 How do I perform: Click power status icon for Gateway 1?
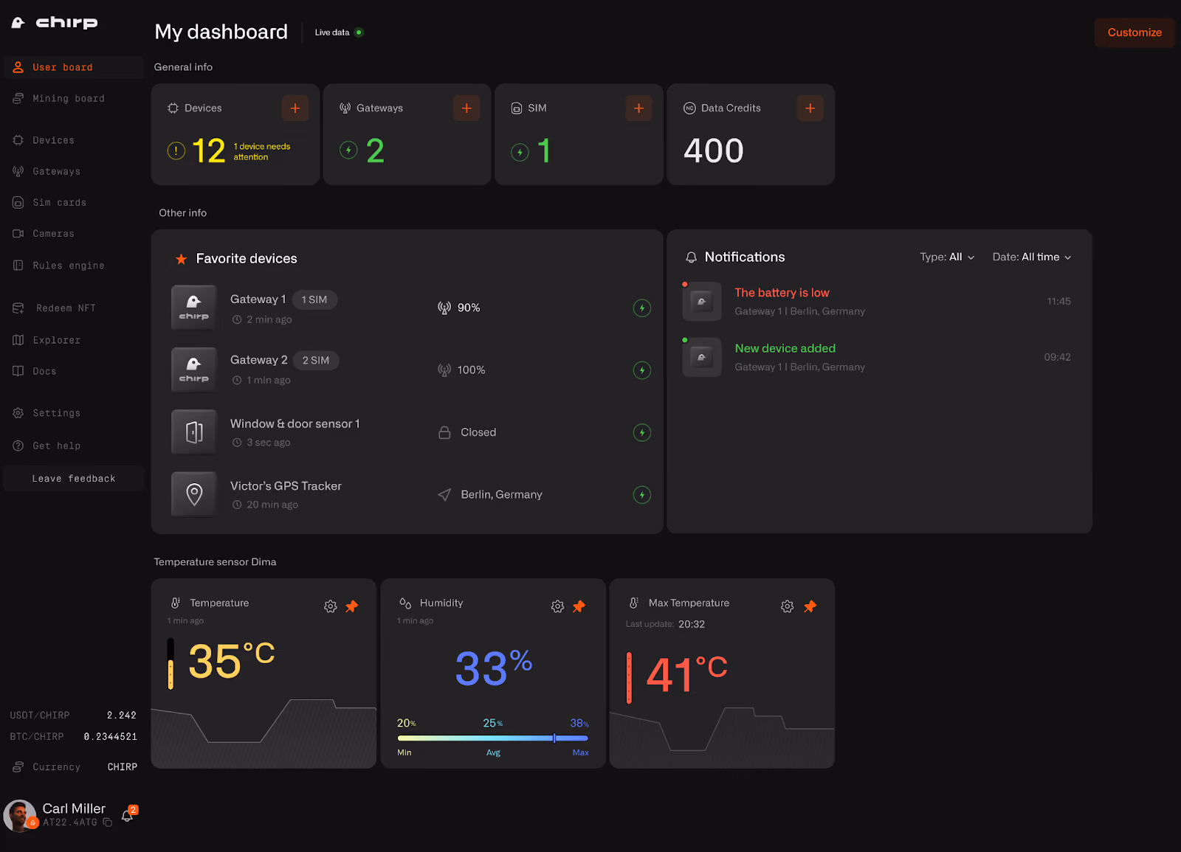click(x=642, y=308)
